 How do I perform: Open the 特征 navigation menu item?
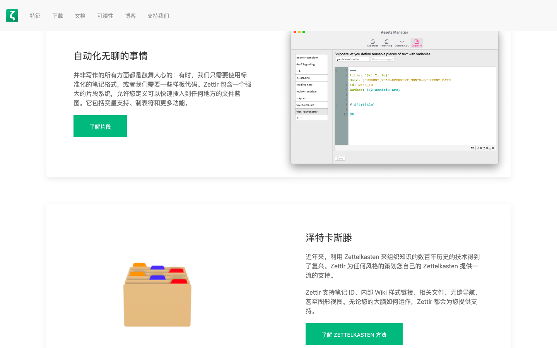tap(35, 16)
